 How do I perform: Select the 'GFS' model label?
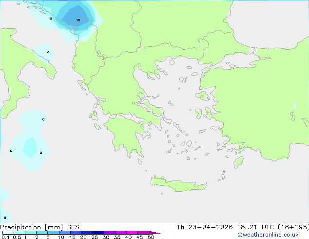coord(73,227)
